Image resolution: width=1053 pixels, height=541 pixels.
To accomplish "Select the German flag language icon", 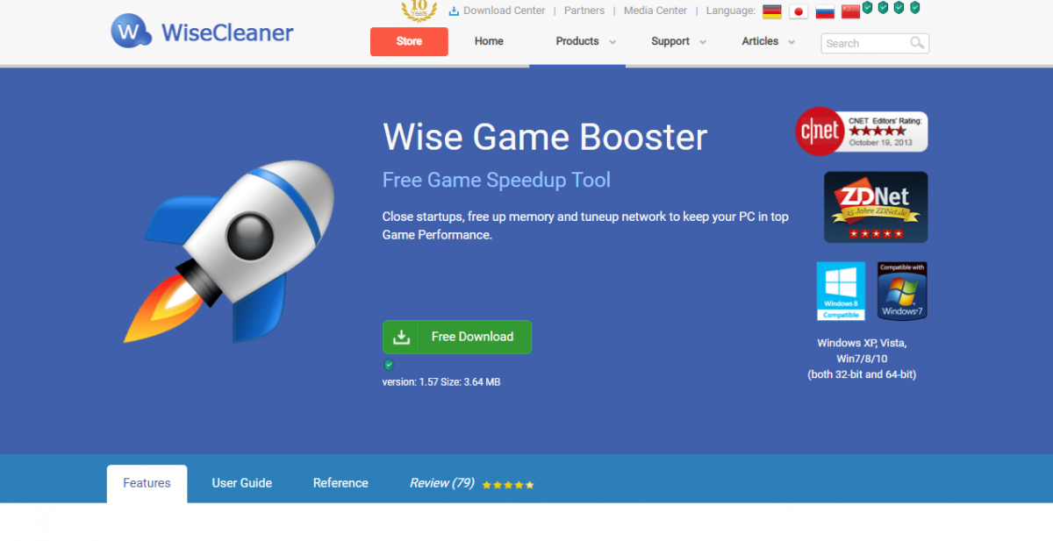I will coord(772,11).
